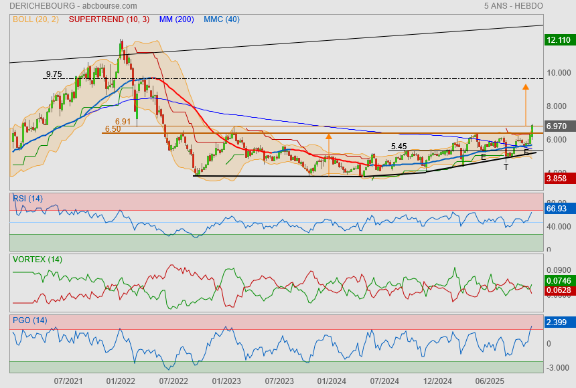Click the red 3.858 price tag
Viewport: 576px width, 388px height.
point(558,179)
